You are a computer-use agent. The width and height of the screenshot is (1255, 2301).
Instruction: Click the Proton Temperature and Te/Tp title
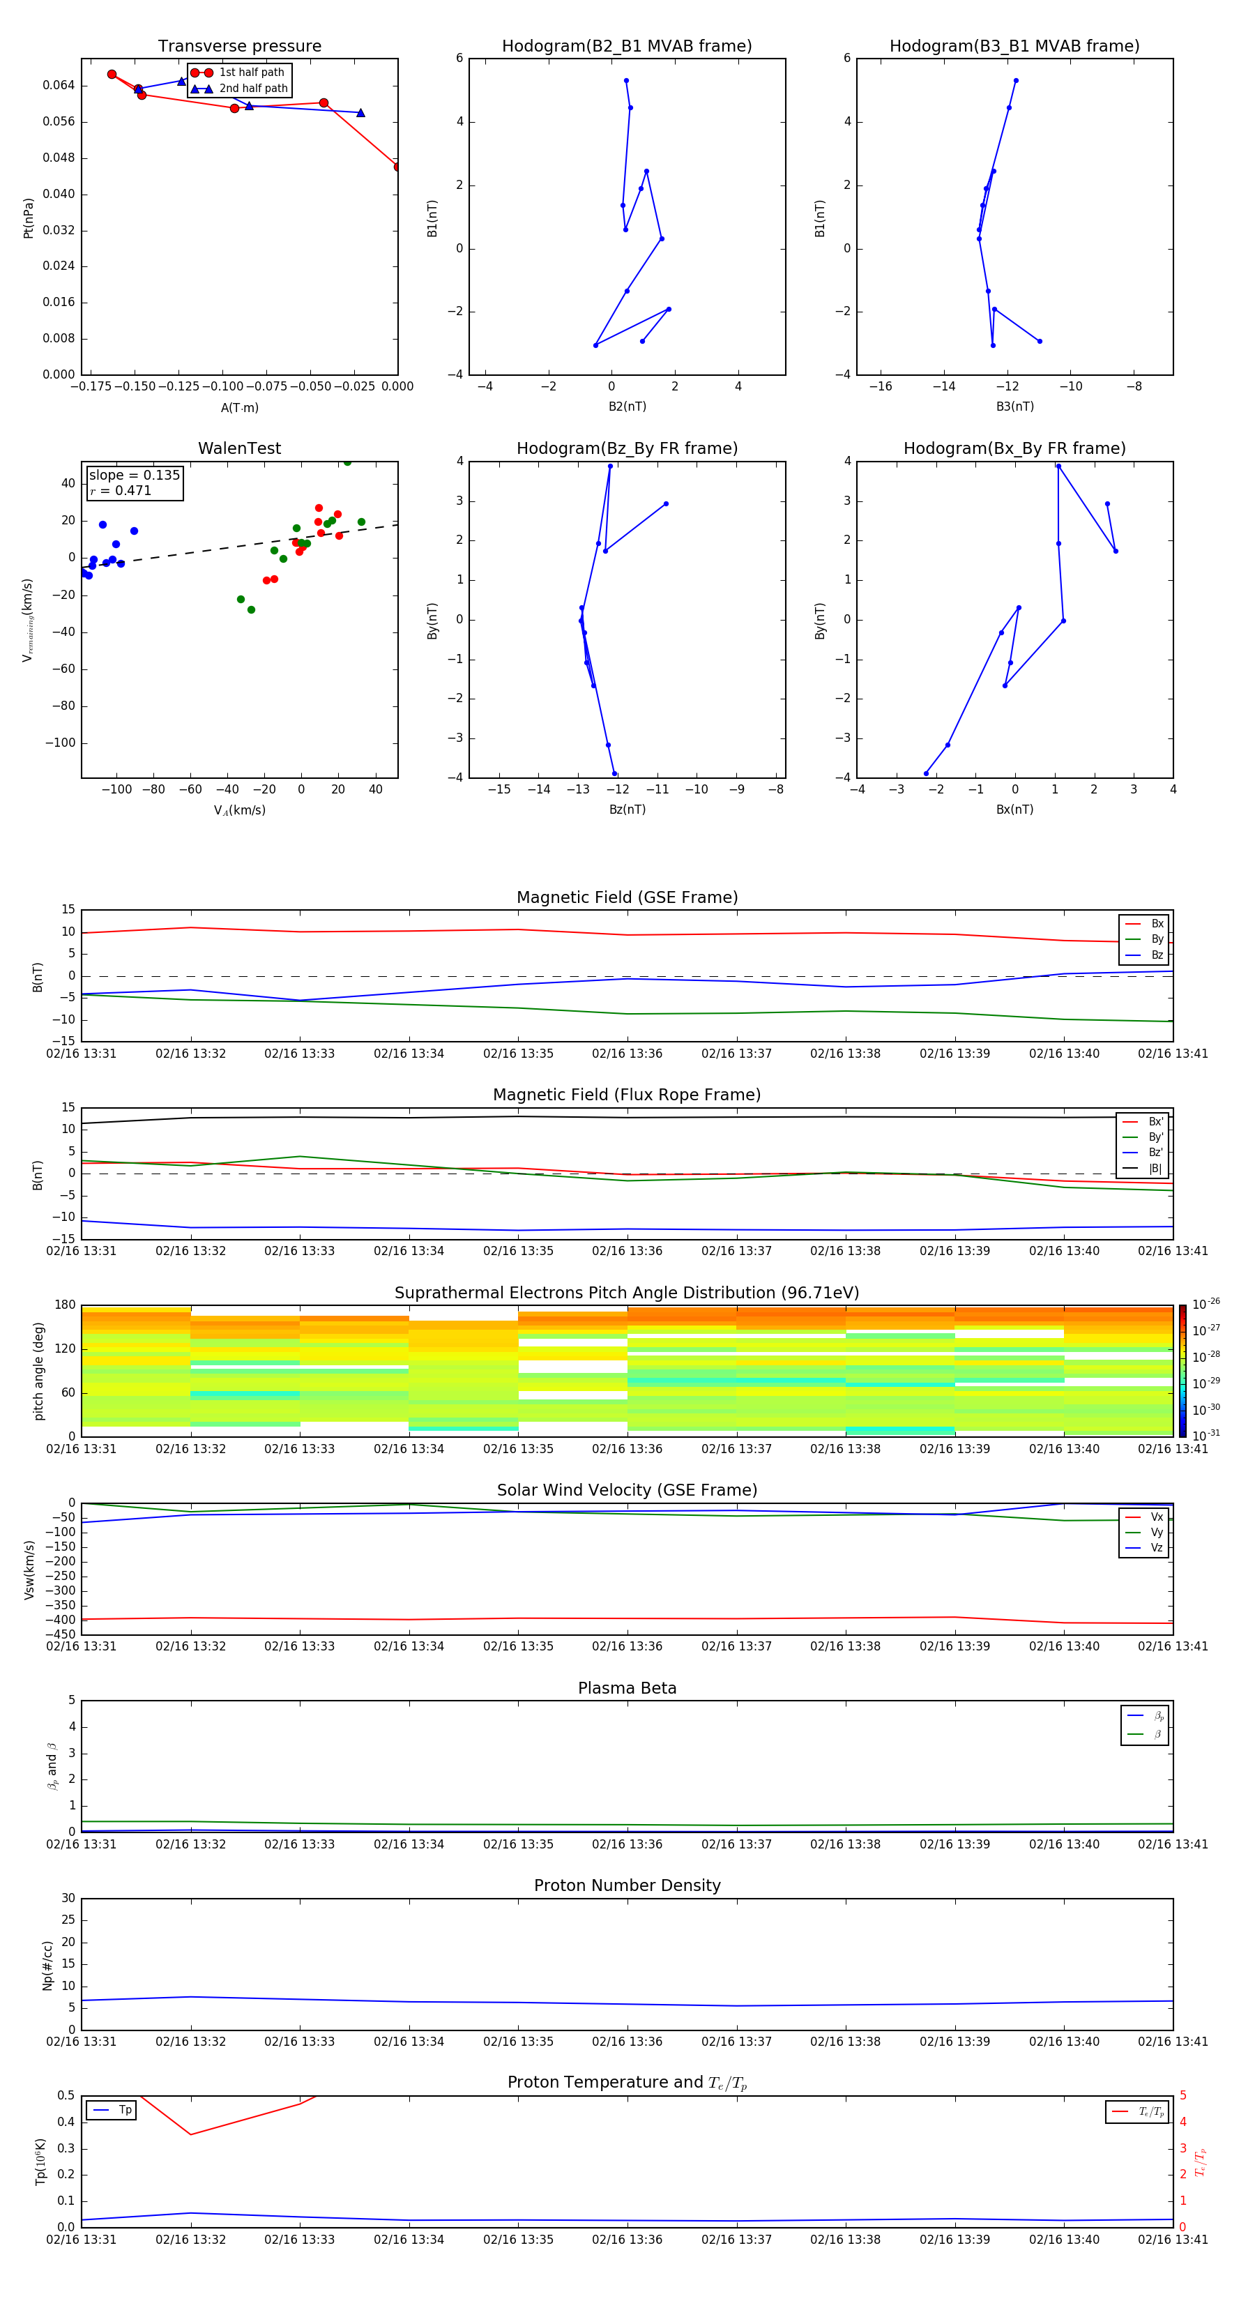click(x=627, y=2083)
